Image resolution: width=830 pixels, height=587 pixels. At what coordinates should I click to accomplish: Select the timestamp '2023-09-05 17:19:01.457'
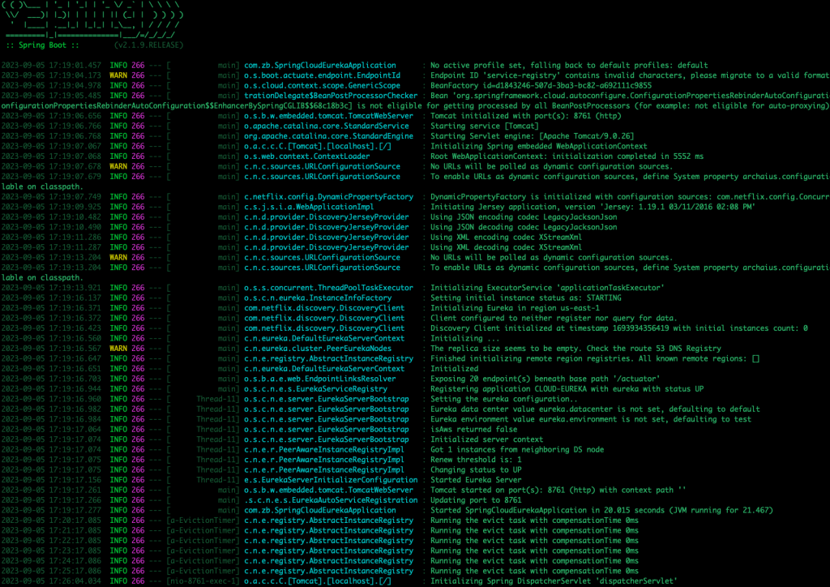coord(51,65)
